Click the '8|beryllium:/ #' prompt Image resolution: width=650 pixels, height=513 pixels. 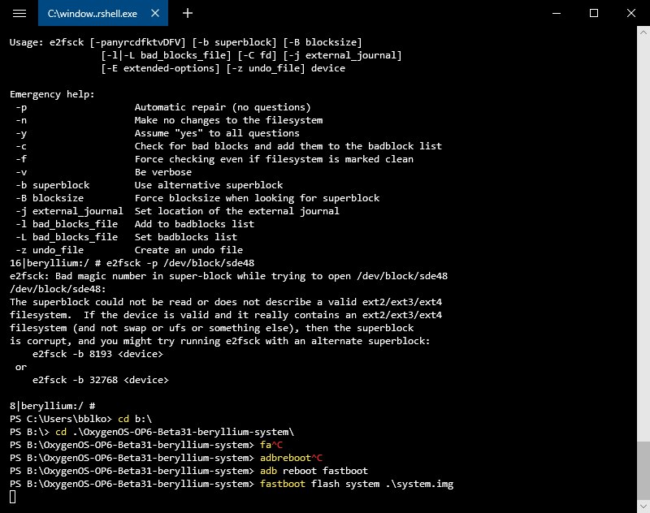53,406
